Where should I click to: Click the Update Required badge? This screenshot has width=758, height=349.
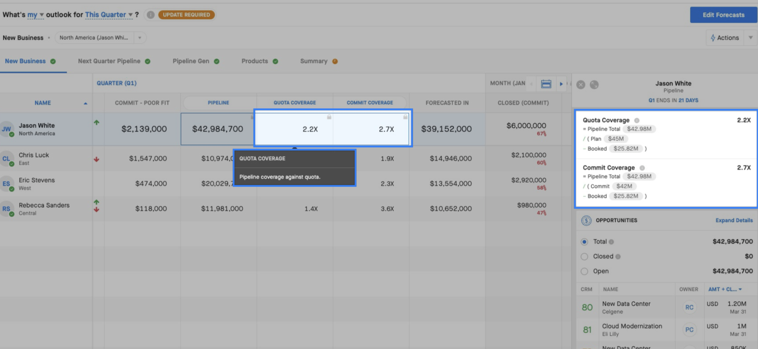(x=186, y=15)
